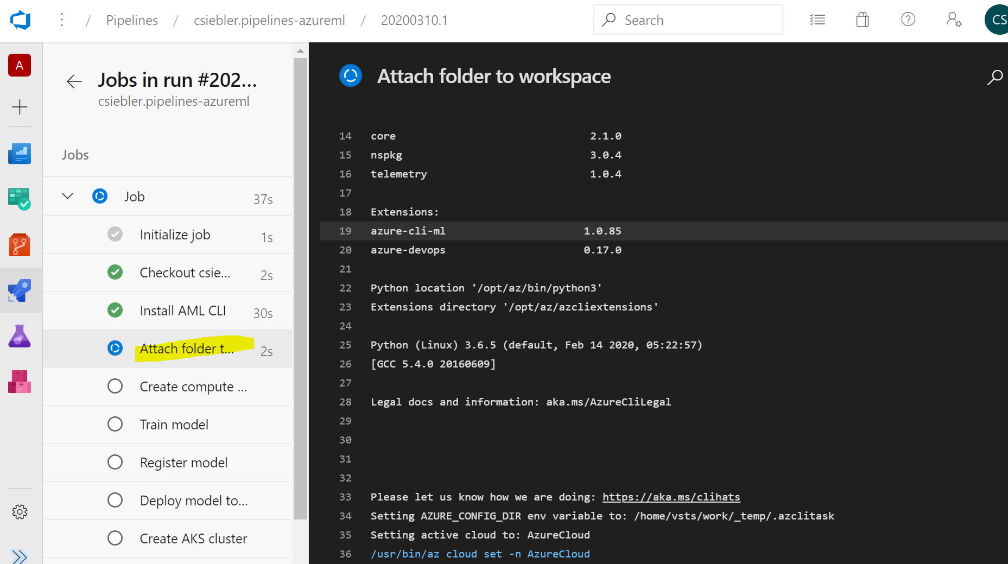1008x564 pixels.
Task: Select the Train model step
Action: click(168, 424)
